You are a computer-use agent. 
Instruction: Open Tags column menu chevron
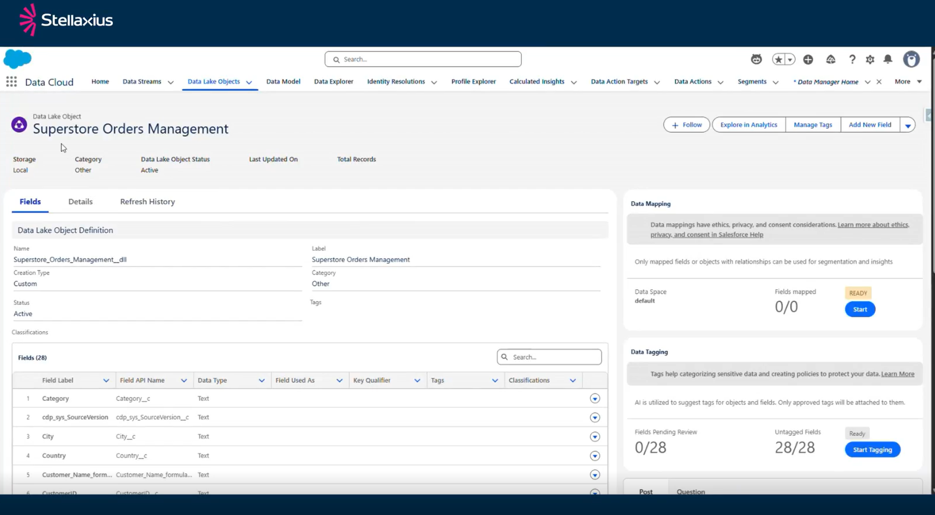point(495,381)
